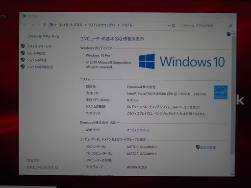Screen dimensions: 251x188
Task: Click the shield icon next to 設定の変更
Action: 198,147
